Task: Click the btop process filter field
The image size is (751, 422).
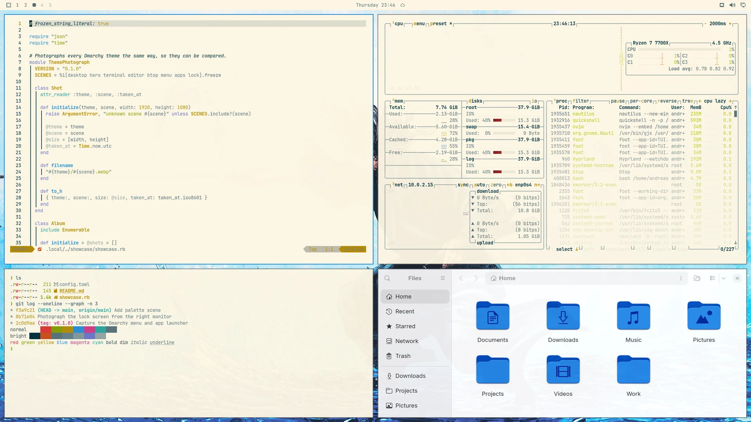Action: click(581, 101)
